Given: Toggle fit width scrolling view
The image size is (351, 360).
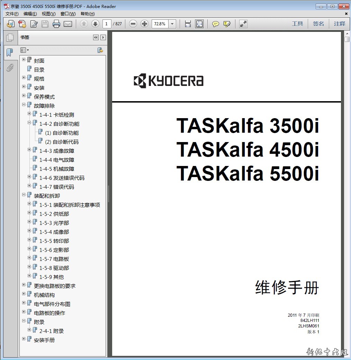Looking at the screenshot, I should [x=188, y=24].
